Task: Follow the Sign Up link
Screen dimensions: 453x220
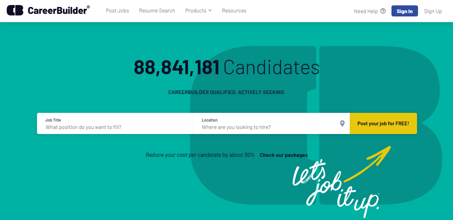Action: [433, 11]
